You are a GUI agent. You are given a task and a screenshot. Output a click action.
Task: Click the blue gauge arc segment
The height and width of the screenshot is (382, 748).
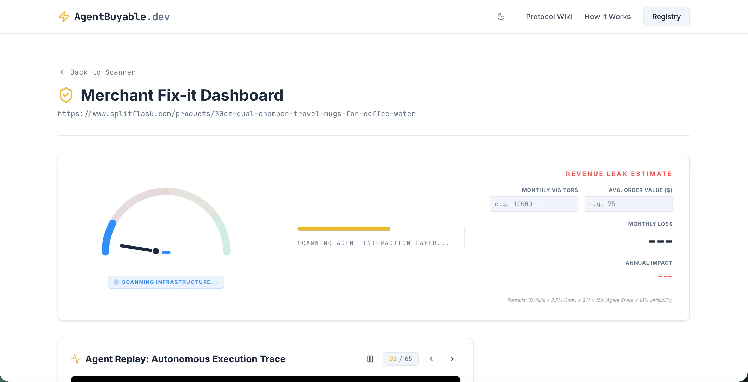(x=109, y=237)
